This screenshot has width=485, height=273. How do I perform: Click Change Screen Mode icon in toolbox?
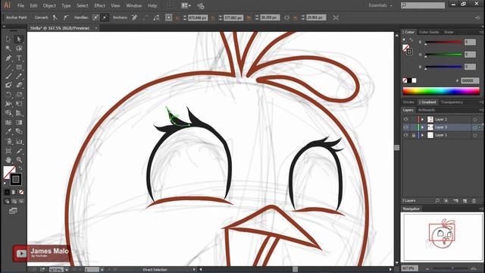click(13, 211)
